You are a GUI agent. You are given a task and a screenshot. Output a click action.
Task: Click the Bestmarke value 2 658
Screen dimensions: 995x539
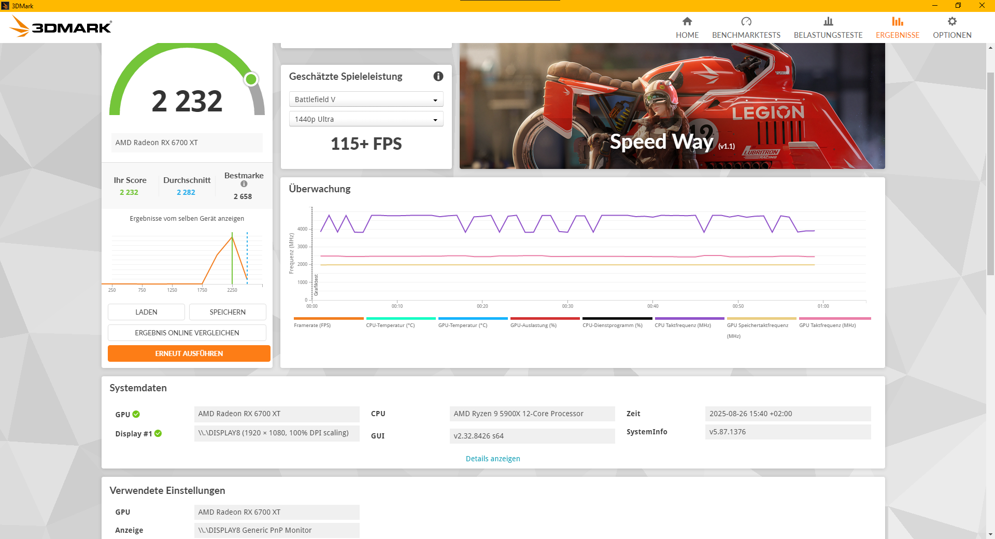pos(243,196)
